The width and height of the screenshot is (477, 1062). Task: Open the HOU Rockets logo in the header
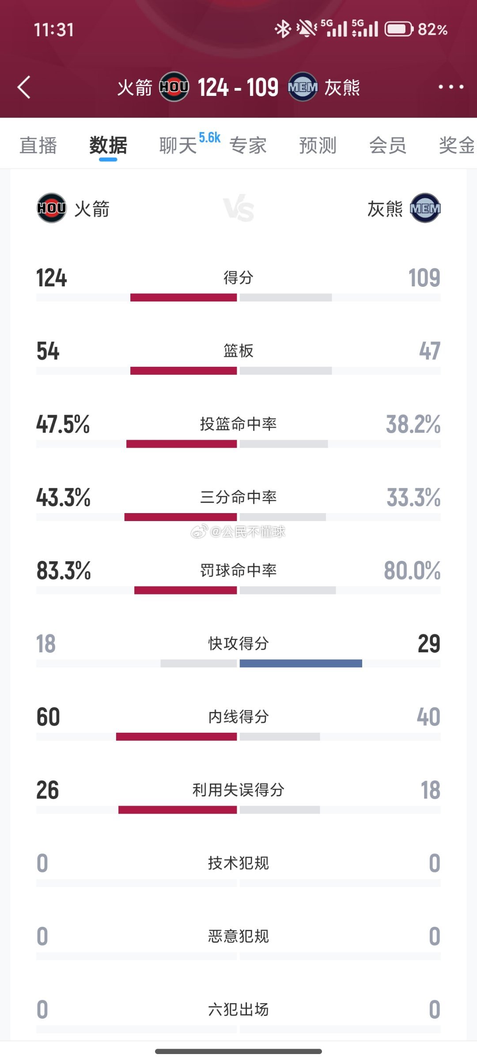pyautogui.click(x=174, y=87)
